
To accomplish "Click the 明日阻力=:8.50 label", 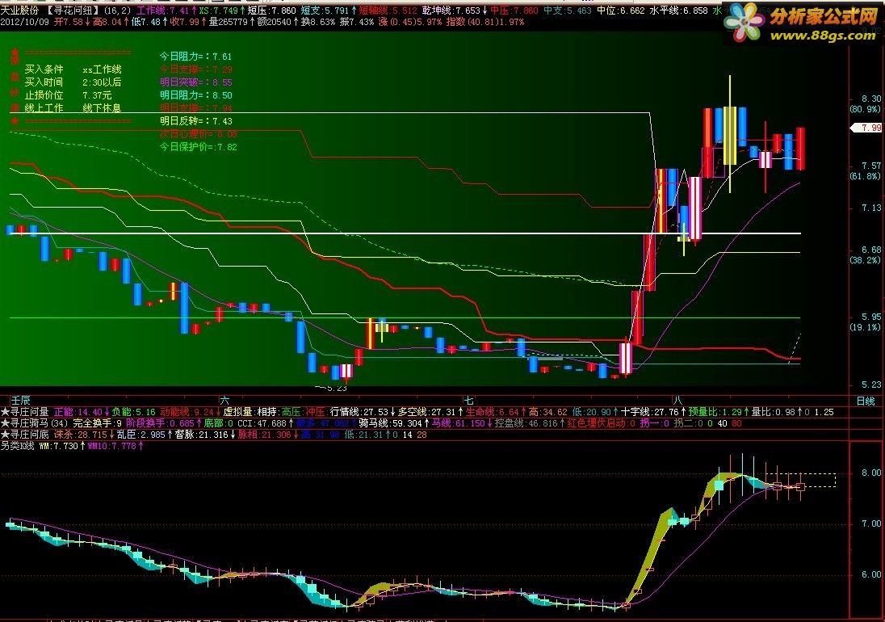I will 196,95.
